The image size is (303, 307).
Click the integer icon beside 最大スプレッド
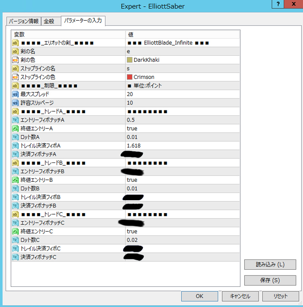coord(15,94)
